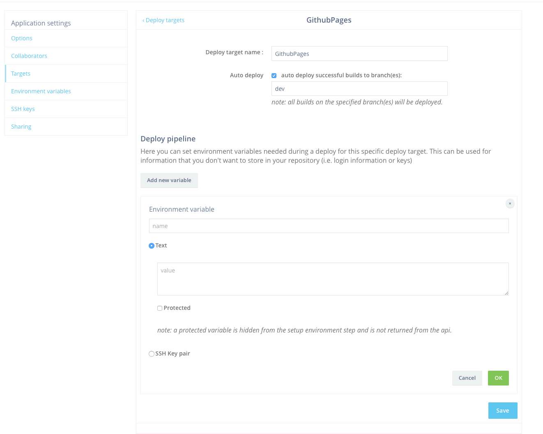Uncheck auto deploy successful builds checkbox
This screenshot has height=434, width=543.
click(274, 76)
